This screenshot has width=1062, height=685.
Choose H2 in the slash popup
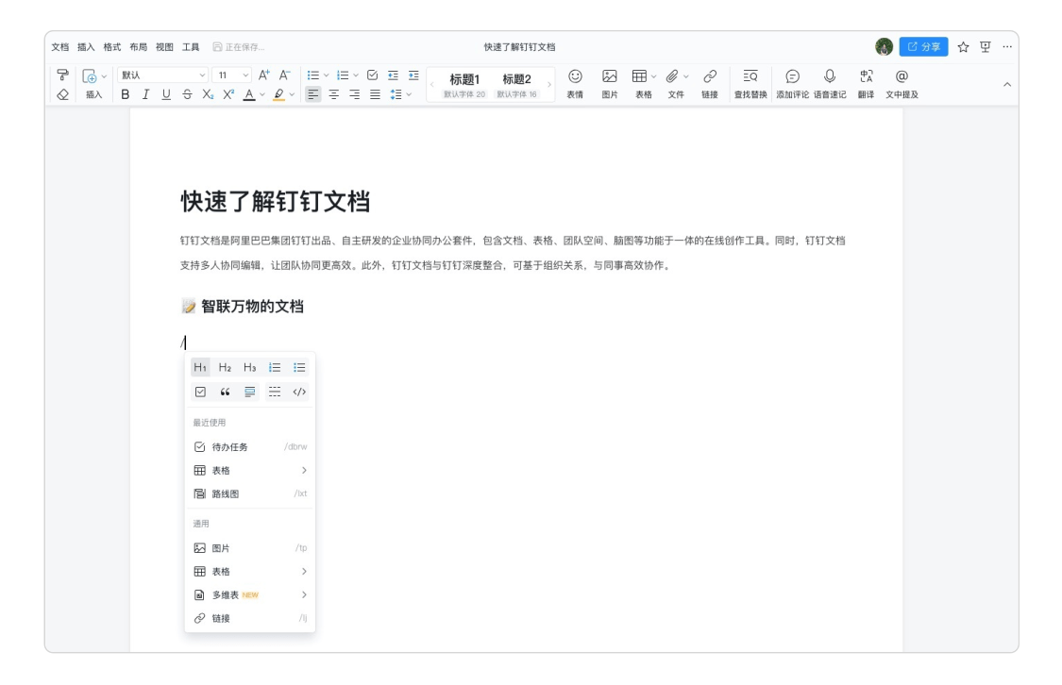pyautogui.click(x=225, y=368)
